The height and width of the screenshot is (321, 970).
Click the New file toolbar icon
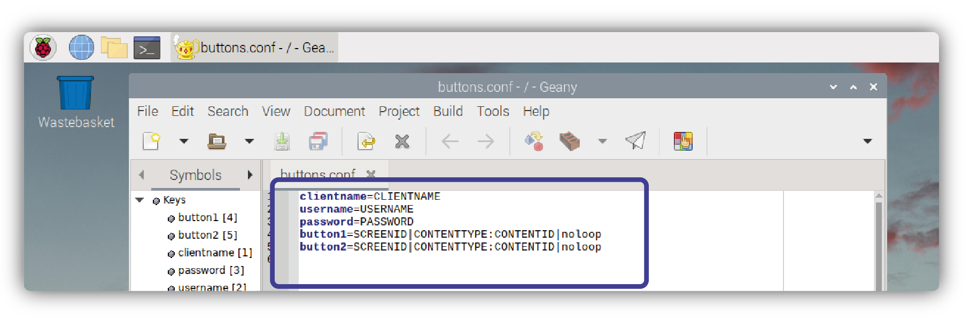tap(151, 141)
